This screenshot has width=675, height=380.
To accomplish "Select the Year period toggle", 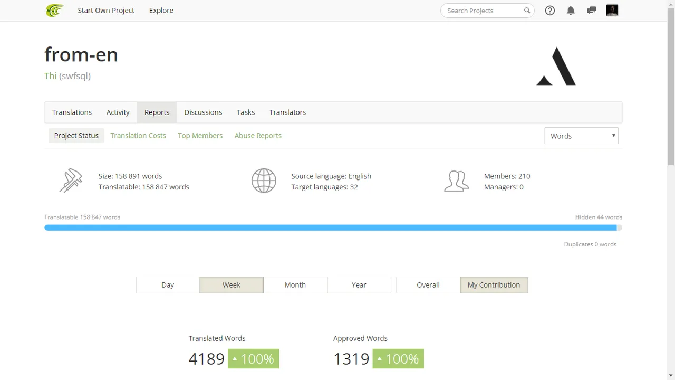I will (x=359, y=285).
